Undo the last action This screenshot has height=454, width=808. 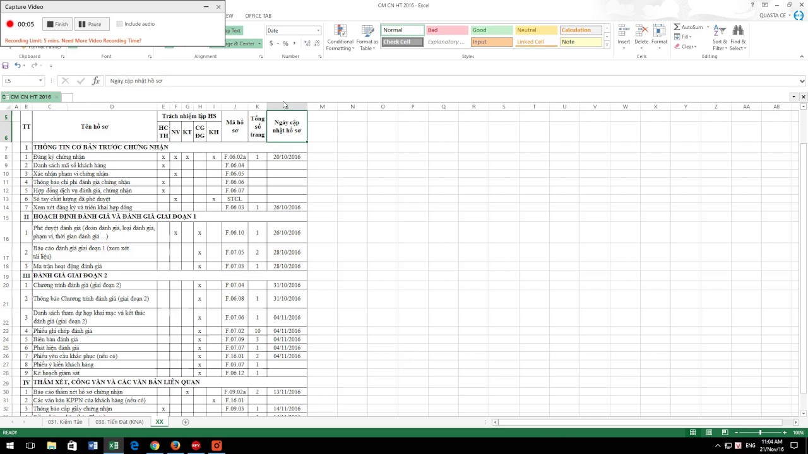pyautogui.click(x=18, y=66)
